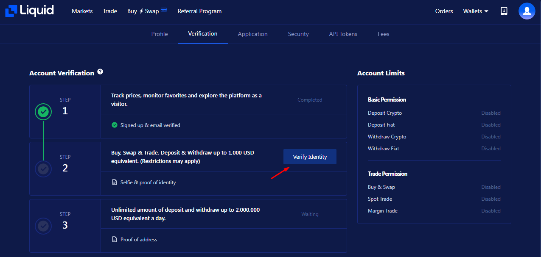Click the 'Deposit Fiat' permission label
Image resolution: width=541 pixels, height=257 pixels.
[381, 125]
